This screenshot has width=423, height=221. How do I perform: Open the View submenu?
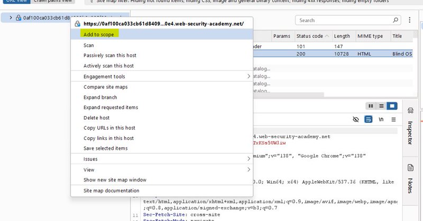click(x=162, y=170)
